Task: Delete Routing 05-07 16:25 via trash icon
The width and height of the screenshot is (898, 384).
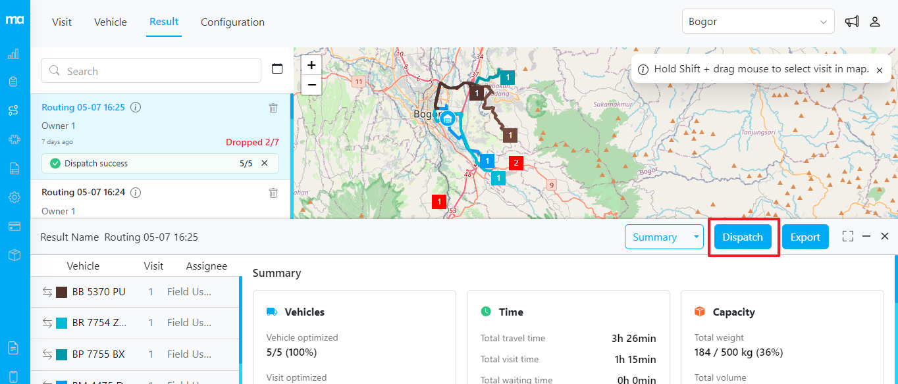Action: point(273,108)
